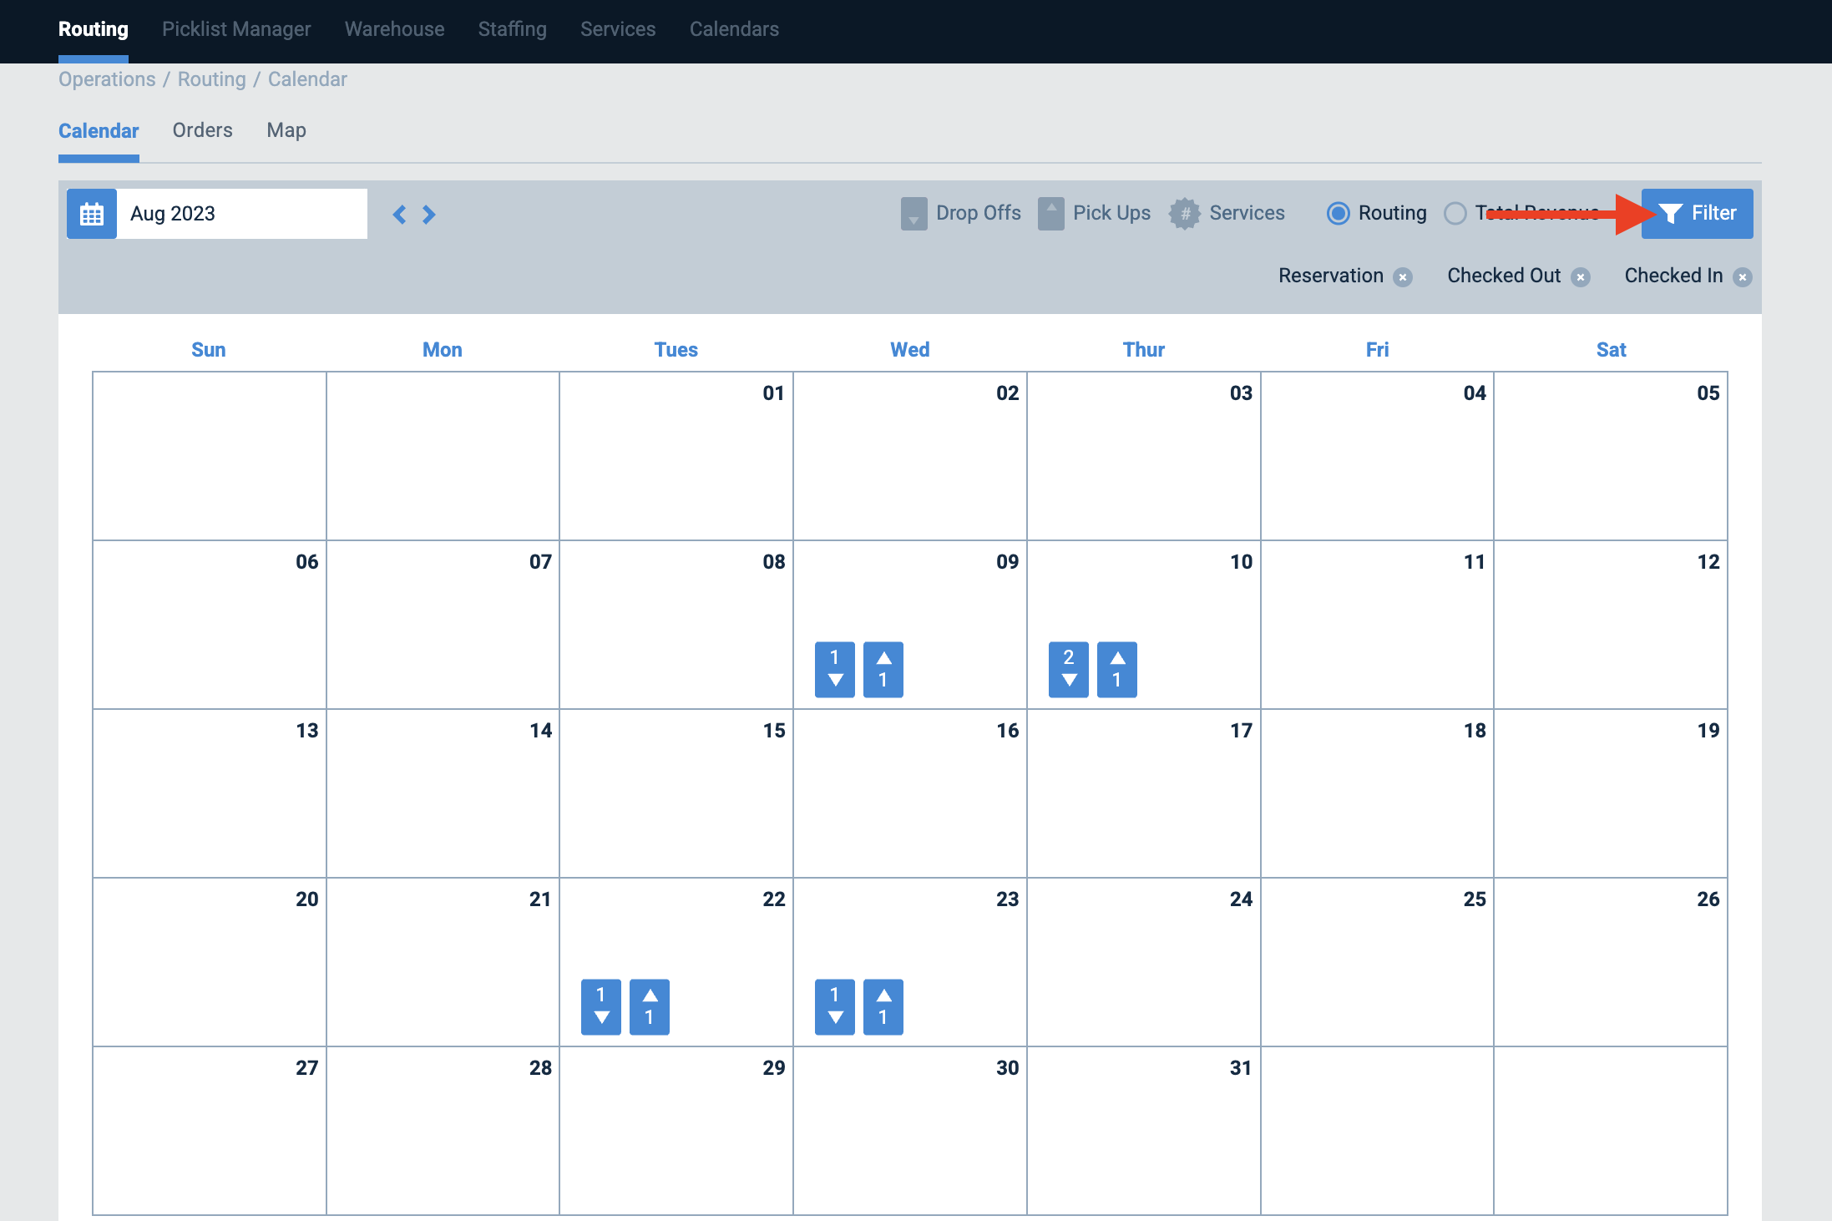Open pick ups on August 10
Image resolution: width=1832 pixels, height=1221 pixels.
click(x=1117, y=670)
